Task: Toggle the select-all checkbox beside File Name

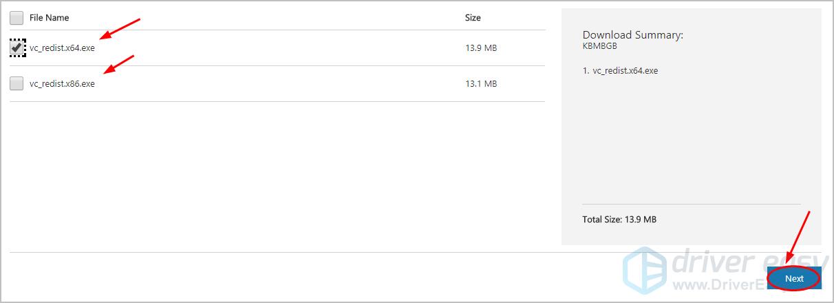Action: pyautogui.click(x=17, y=18)
